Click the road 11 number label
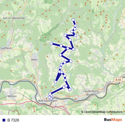This screenshot has height=125, width=125. coord(66,96)
